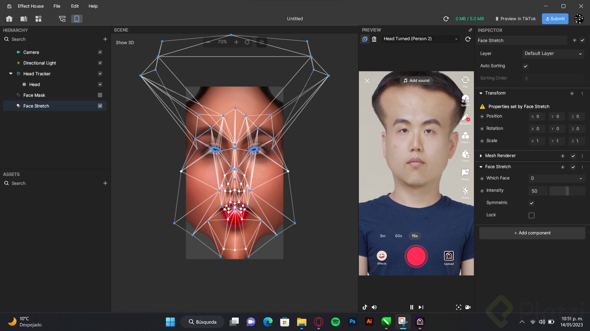590x331 pixels.
Task: Restart the preview with refresh icon
Action: click(x=468, y=39)
